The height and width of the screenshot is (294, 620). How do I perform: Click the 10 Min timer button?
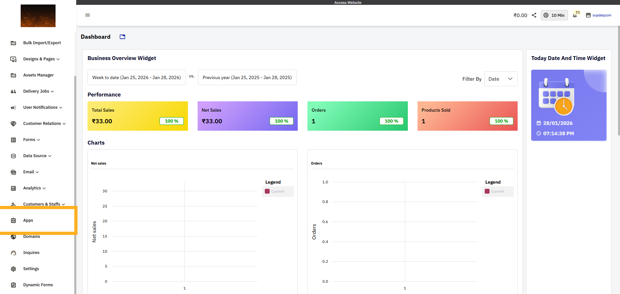554,15
